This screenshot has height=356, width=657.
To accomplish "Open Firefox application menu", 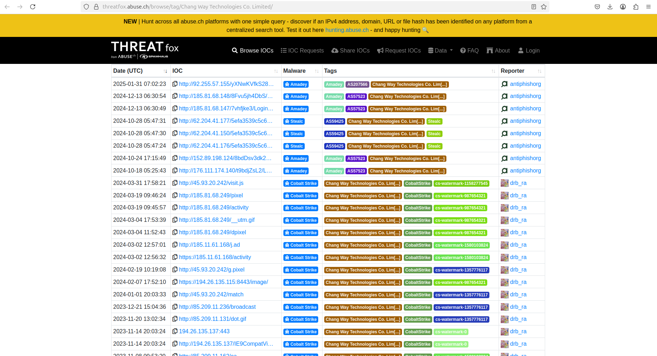I will click(x=648, y=7).
